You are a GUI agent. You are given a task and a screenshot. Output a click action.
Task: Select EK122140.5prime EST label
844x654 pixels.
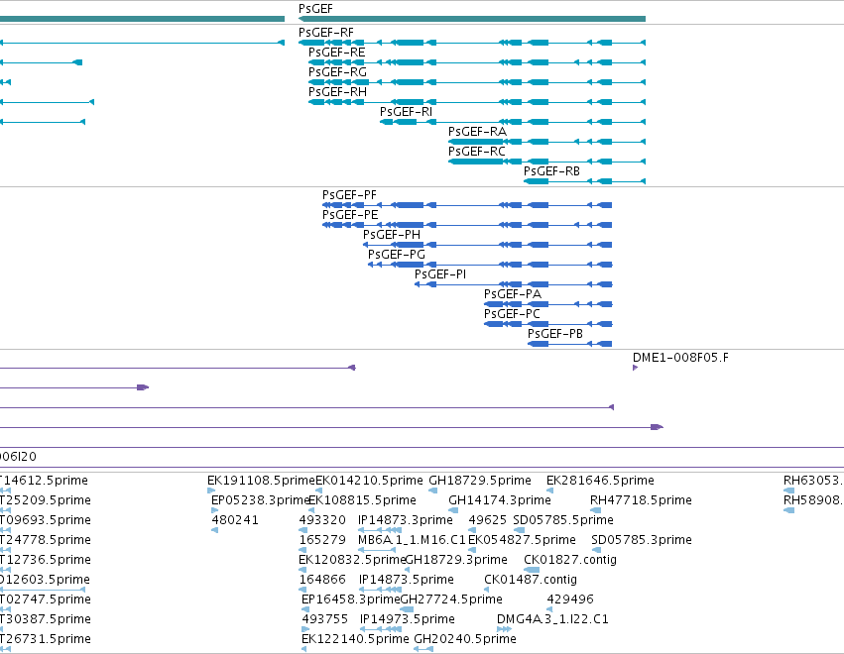click(355, 639)
